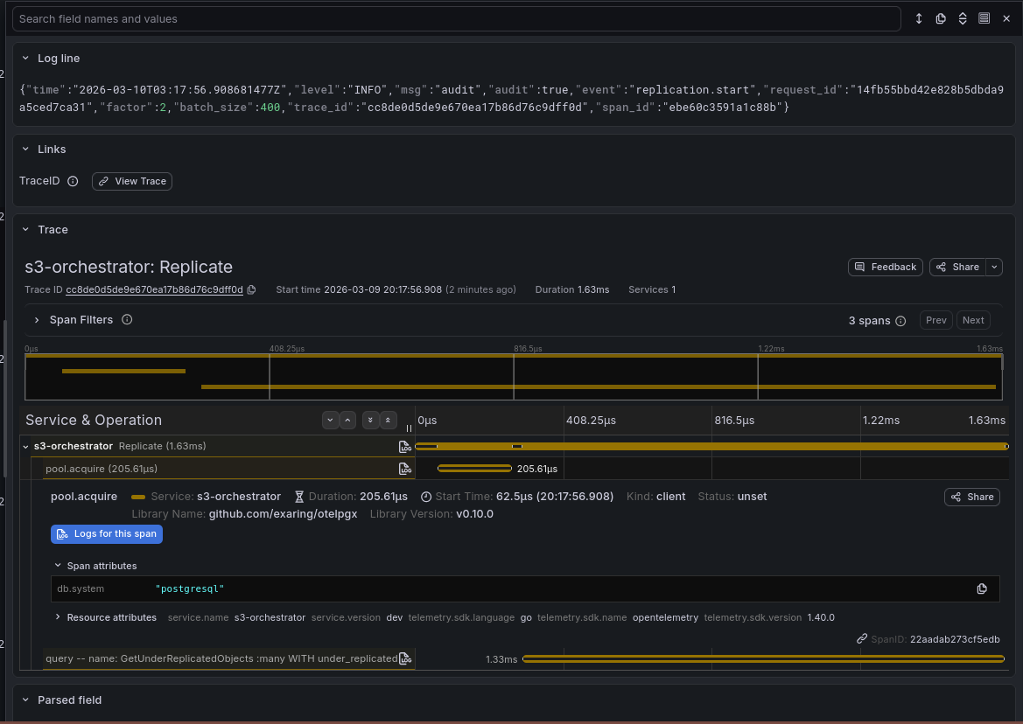
Task: Click the log icon on the GetUnderReplicatedObjects query row
Action: coord(405,658)
